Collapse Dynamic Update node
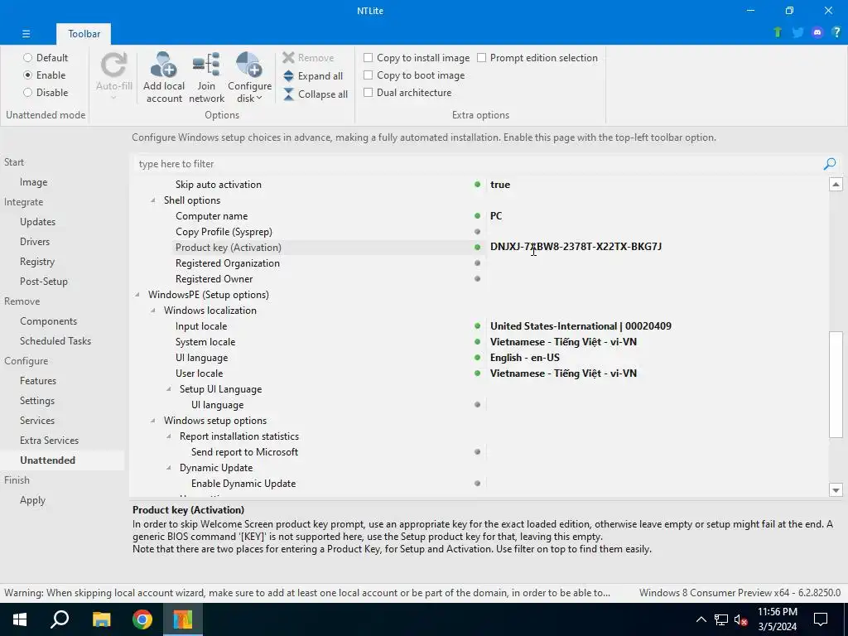 (169, 467)
